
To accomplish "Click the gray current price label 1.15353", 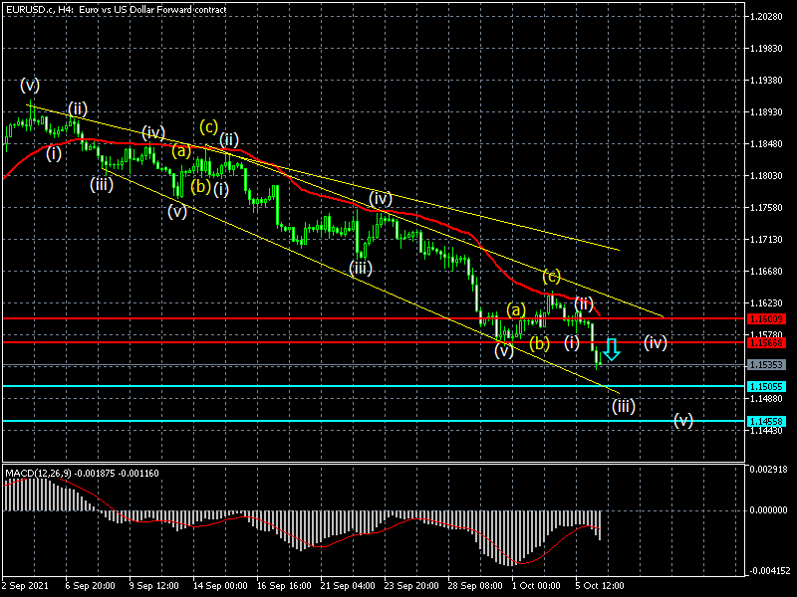I will coord(767,365).
